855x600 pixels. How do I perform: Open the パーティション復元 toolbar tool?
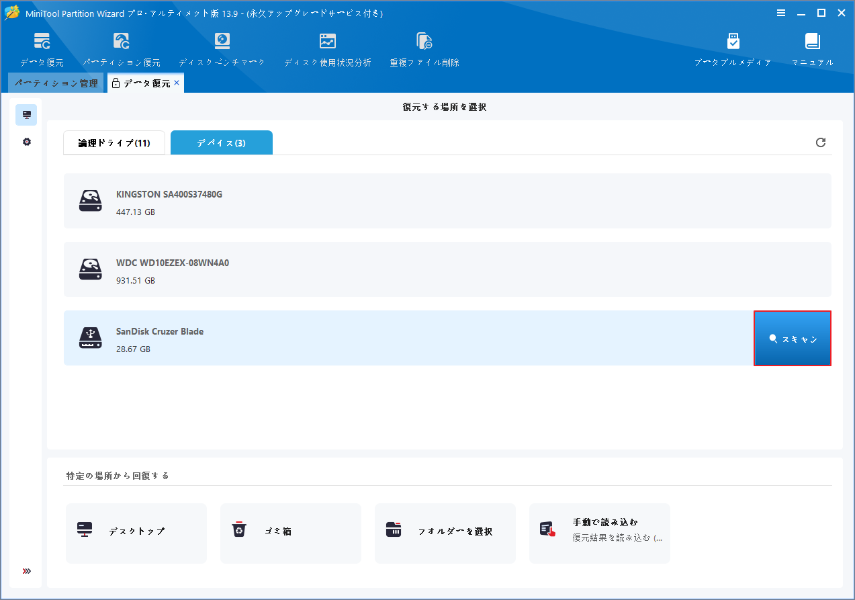tap(122, 50)
